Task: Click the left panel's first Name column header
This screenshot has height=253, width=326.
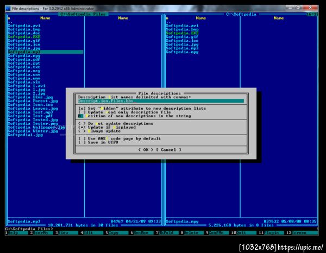Action: [x=45, y=18]
